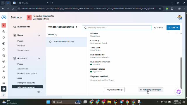Screen dimensions: 187x105
Task: Open Apps under Accounts
Action: click(20, 78)
